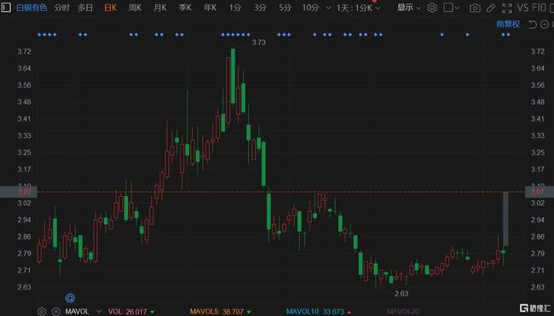Viewport: 554px width, 316px height.
Task: Switch to the 周K tab
Action: [x=135, y=8]
